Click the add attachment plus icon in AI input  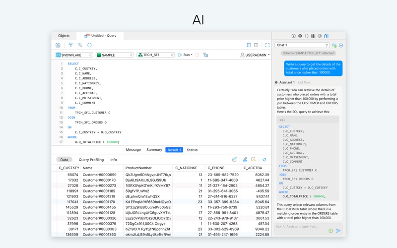pyautogui.click(x=331, y=231)
